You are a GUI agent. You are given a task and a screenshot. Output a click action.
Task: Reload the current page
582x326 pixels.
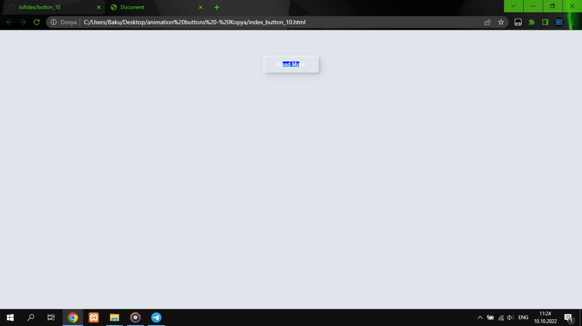[36, 22]
